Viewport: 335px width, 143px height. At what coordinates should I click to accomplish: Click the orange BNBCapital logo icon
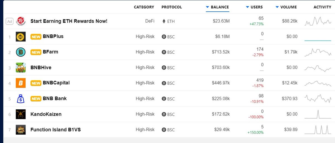[x=21, y=83]
